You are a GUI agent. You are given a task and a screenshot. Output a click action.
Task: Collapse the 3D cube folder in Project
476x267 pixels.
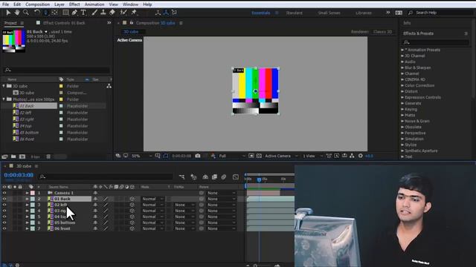click(4, 86)
